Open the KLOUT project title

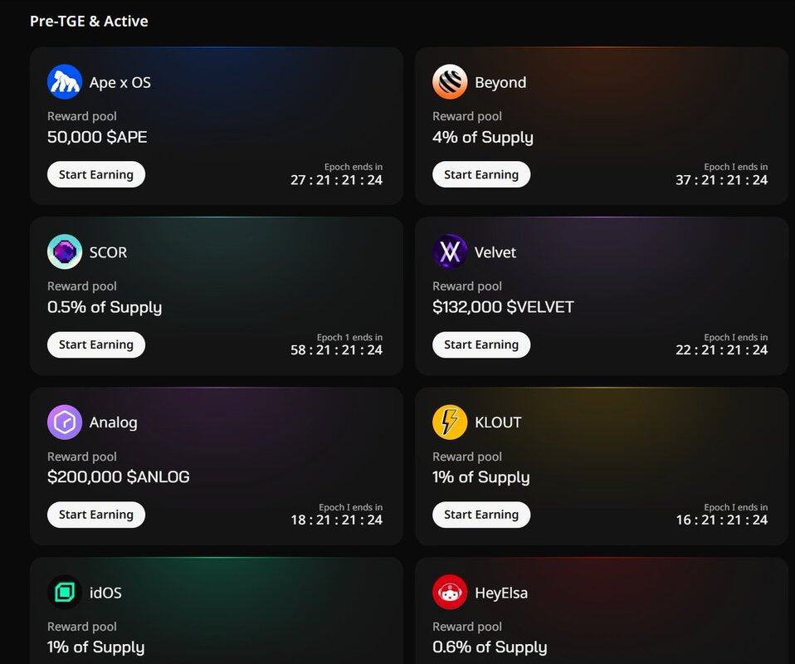[x=498, y=422]
